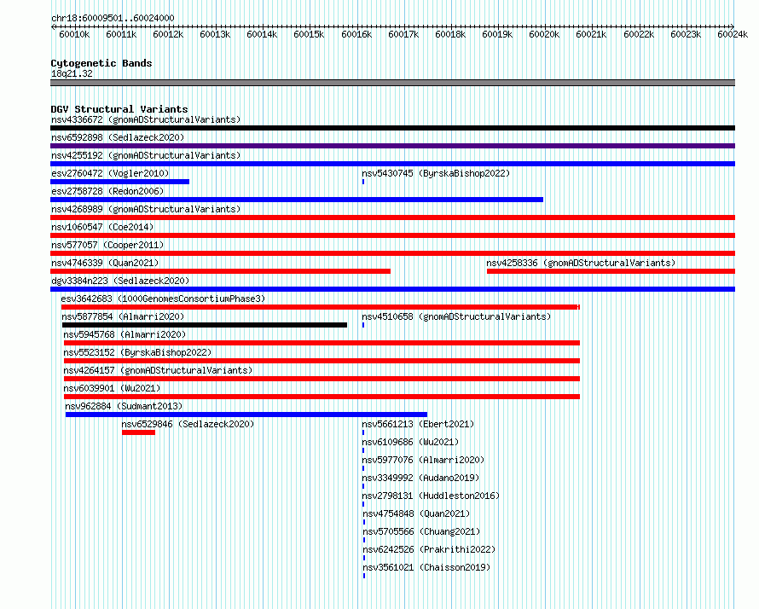Click the nsv6109686 Wu2021 label
Image resolution: width=759 pixels, height=609 pixels.
pos(410,442)
